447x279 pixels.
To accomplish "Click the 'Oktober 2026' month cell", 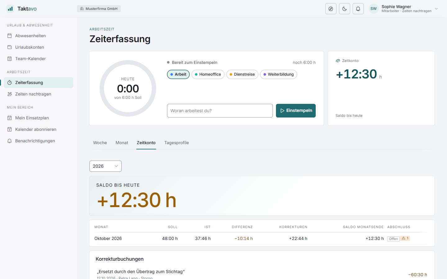I will pyautogui.click(x=108, y=238).
